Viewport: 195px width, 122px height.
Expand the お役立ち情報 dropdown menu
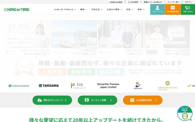[x=115, y=9]
